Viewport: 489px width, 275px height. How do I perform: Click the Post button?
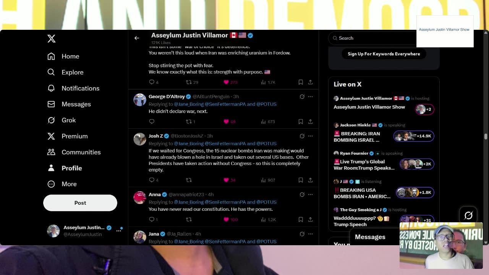[x=80, y=203]
